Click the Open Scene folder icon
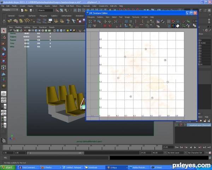212x170 pixels. [x=26, y=10]
